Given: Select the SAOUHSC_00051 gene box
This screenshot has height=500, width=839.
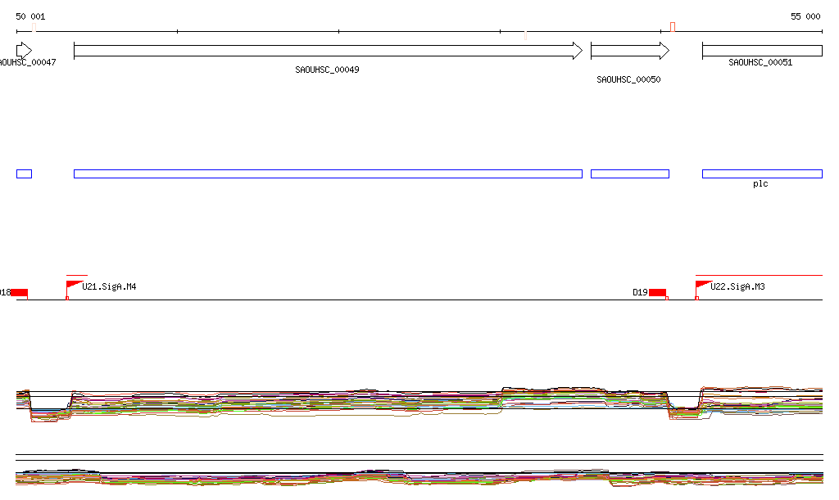Looking at the screenshot, I should point(762,51).
